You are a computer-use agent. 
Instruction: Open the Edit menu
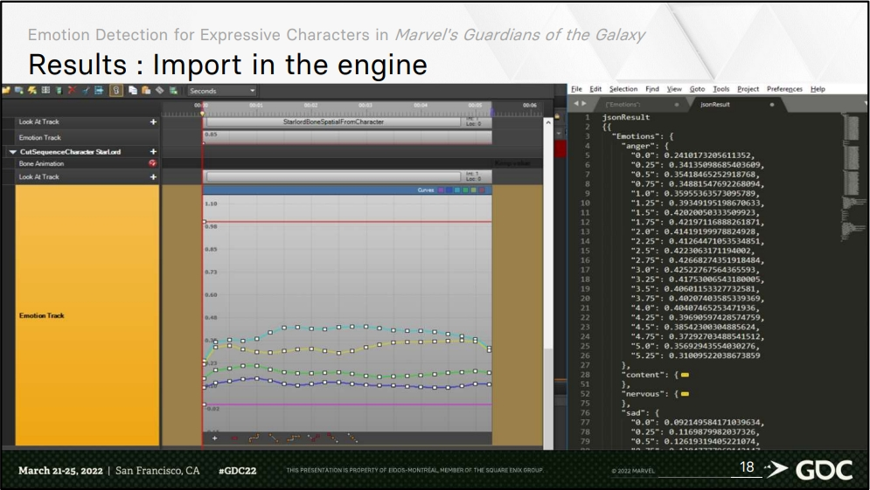[x=595, y=89]
